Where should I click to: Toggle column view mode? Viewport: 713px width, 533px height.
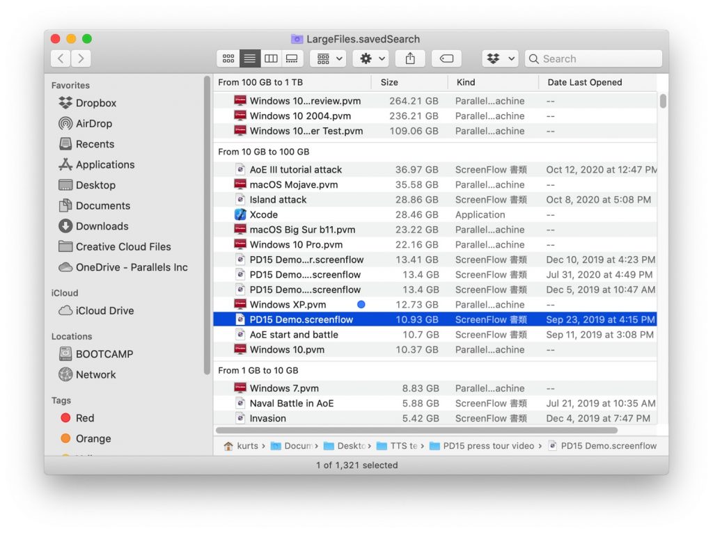[x=271, y=58]
